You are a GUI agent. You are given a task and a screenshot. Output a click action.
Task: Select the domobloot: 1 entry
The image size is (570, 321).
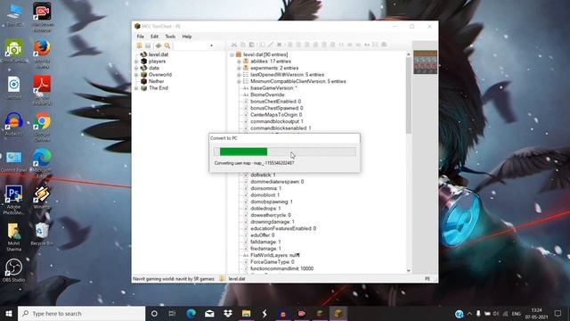point(265,195)
